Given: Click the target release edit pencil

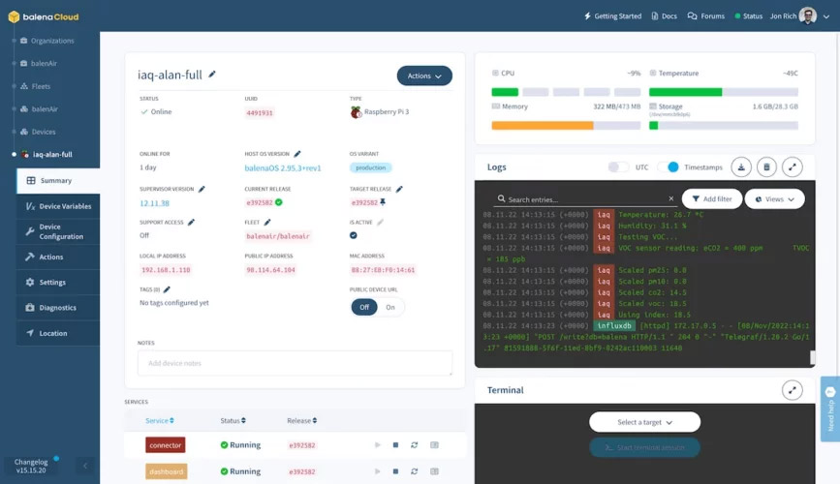Looking at the screenshot, I should coord(399,189).
